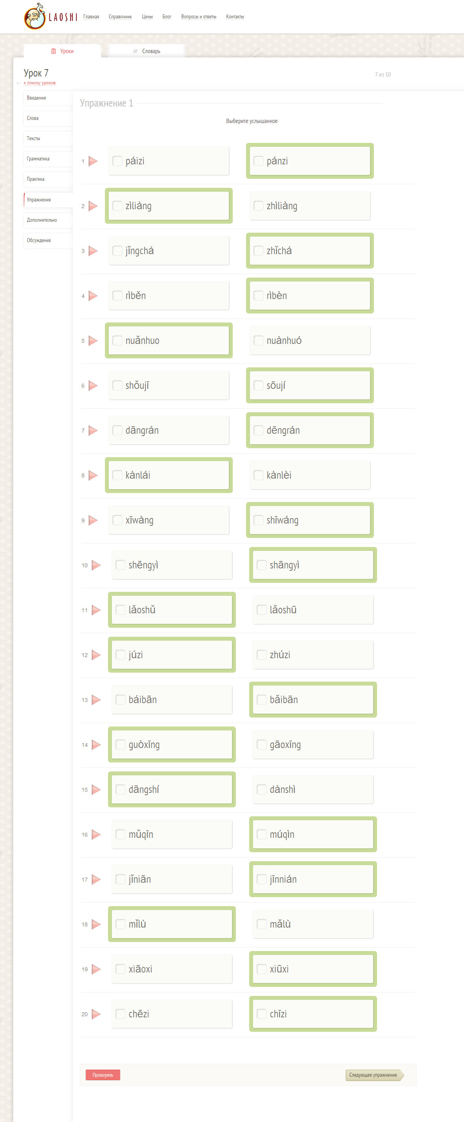Tick the zìliàng checkbox
464x1122 pixels.
(117, 206)
